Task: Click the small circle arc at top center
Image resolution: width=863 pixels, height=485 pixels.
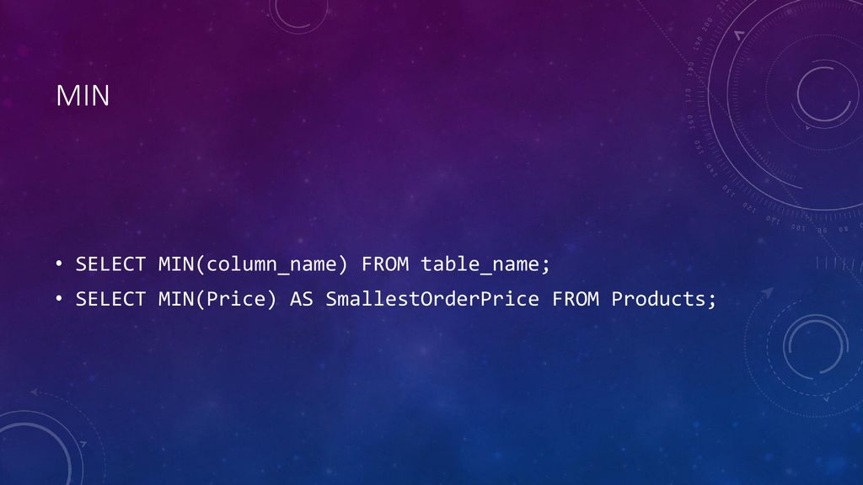Action: 298,15
